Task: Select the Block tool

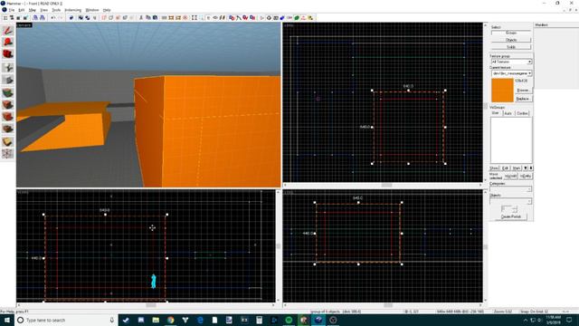Action: [x=8, y=80]
